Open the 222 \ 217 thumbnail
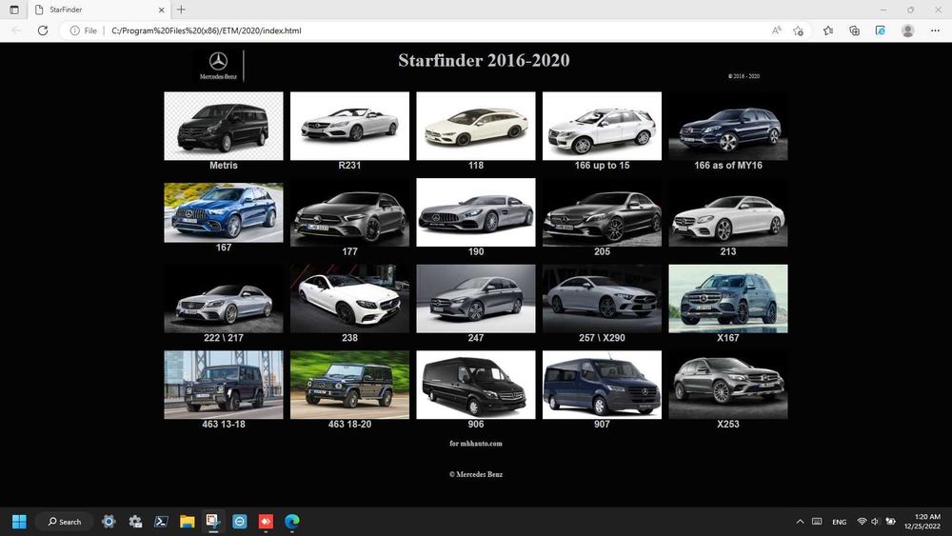952x536 pixels. tap(224, 298)
